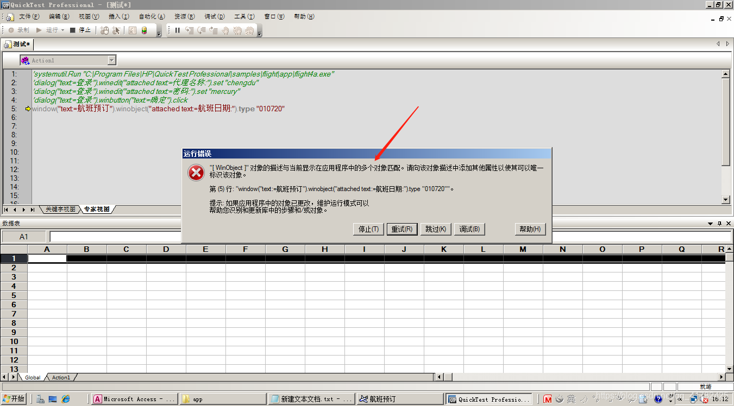Switch to 新建文本文档.txt taskbar button
Viewport: 734px width, 406px height.
[311, 399]
